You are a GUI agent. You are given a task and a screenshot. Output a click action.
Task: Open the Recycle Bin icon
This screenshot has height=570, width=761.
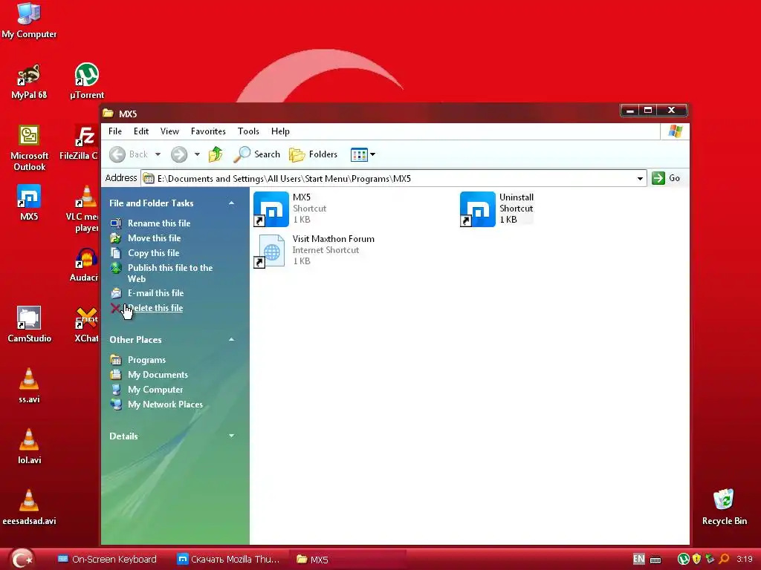[724, 507]
